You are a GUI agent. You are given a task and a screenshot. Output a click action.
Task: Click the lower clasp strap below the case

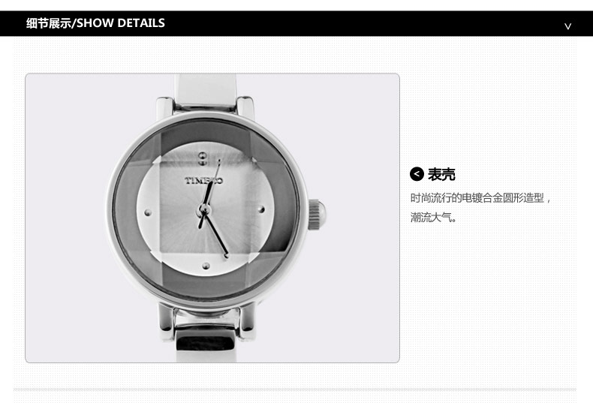(206, 337)
